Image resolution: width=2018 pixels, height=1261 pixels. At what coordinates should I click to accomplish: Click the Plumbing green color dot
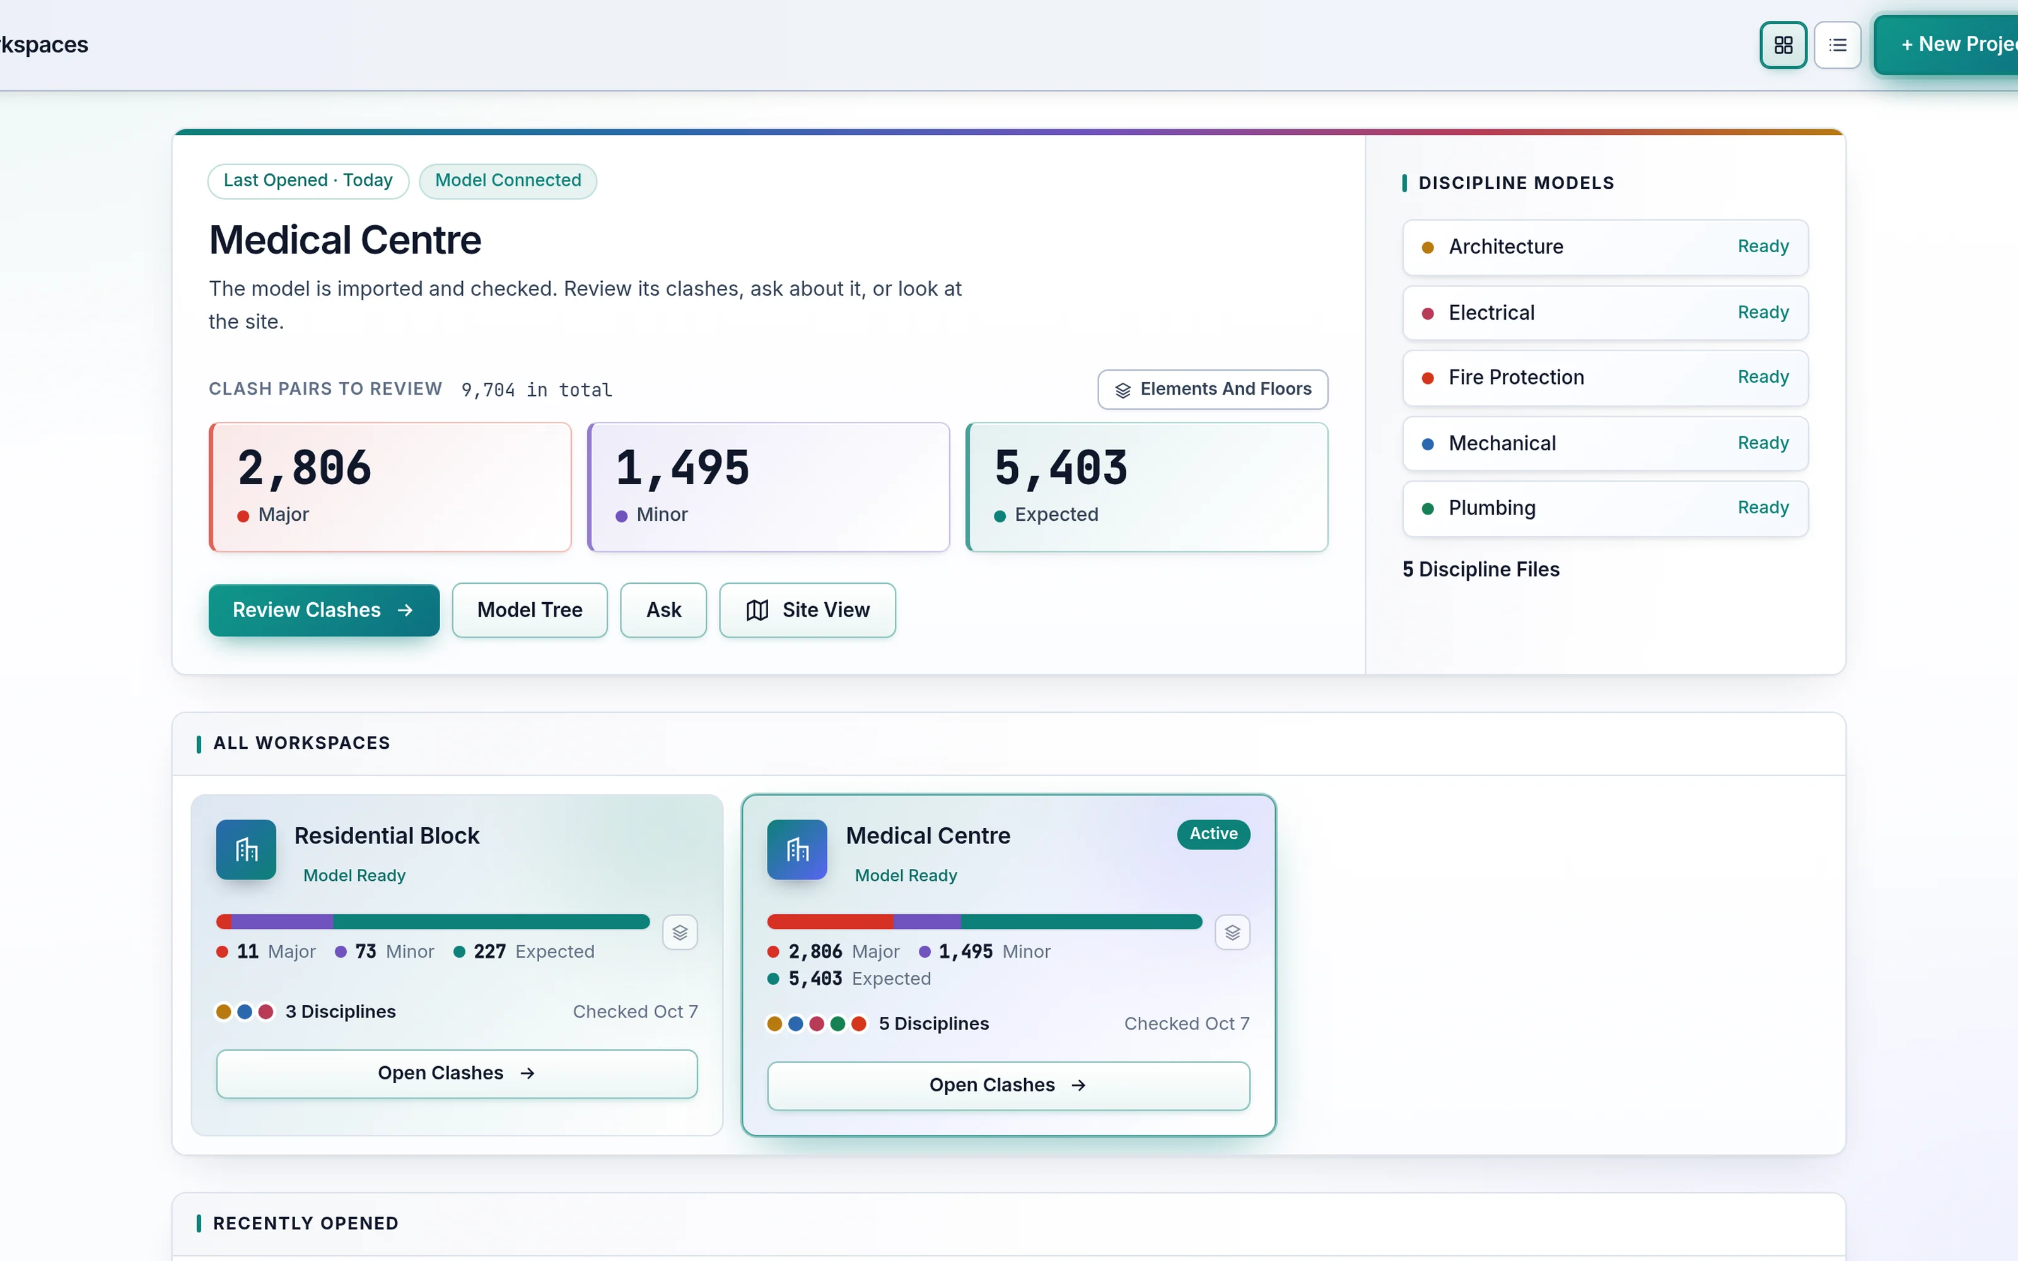coord(1428,509)
